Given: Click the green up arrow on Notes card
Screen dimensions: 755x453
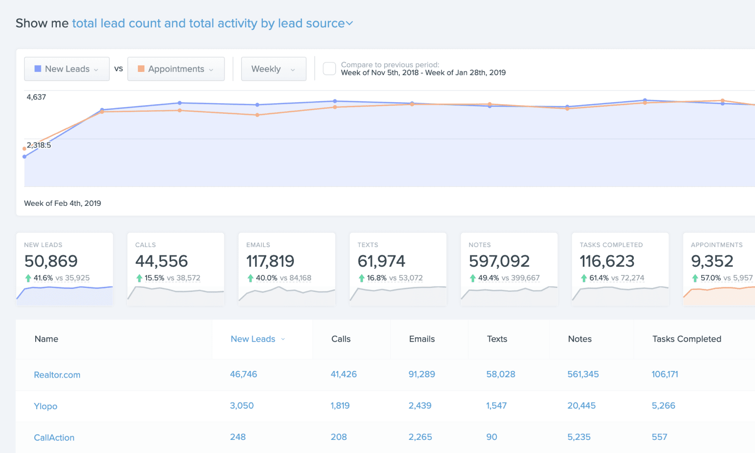Looking at the screenshot, I should pyautogui.click(x=473, y=278).
